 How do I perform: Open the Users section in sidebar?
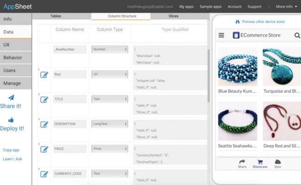(x=16, y=70)
